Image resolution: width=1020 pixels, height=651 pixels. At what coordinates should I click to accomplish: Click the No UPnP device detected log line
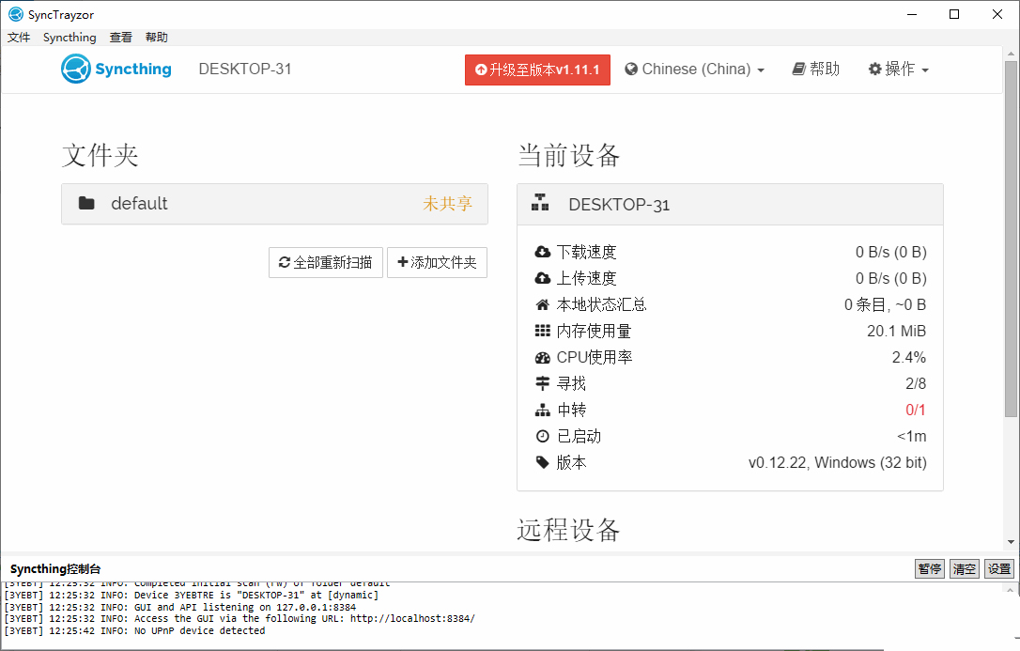[134, 630]
